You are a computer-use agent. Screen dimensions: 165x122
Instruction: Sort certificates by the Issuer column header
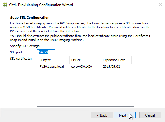pyautogui.click(x=85, y=60)
